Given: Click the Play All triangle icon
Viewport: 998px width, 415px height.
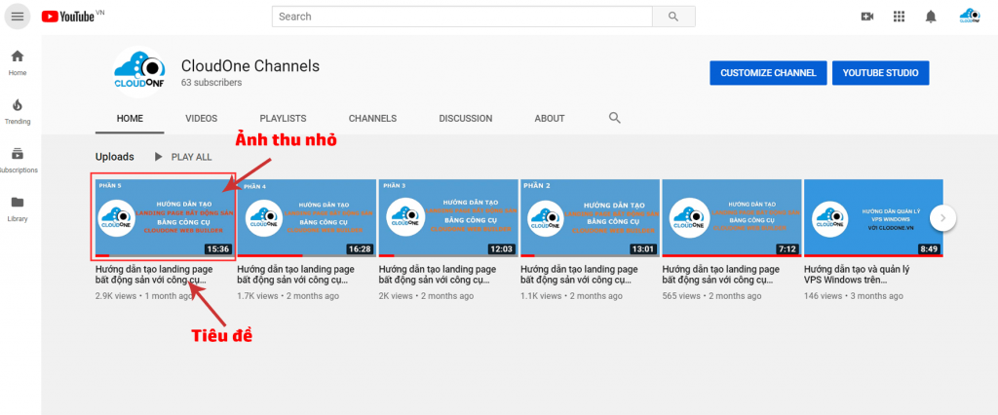Looking at the screenshot, I should point(159,157).
